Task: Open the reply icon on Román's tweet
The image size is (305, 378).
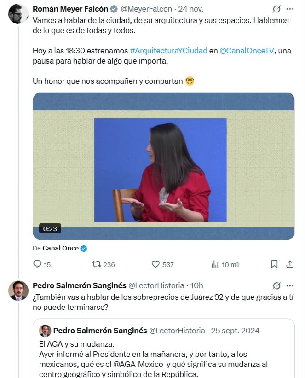Action: pyautogui.click(x=37, y=264)
